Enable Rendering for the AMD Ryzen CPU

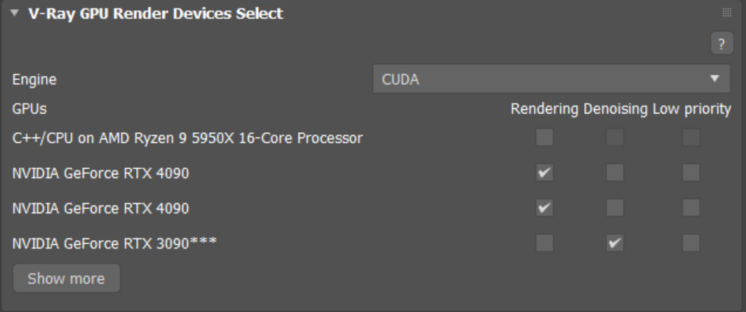pos(544,138)
